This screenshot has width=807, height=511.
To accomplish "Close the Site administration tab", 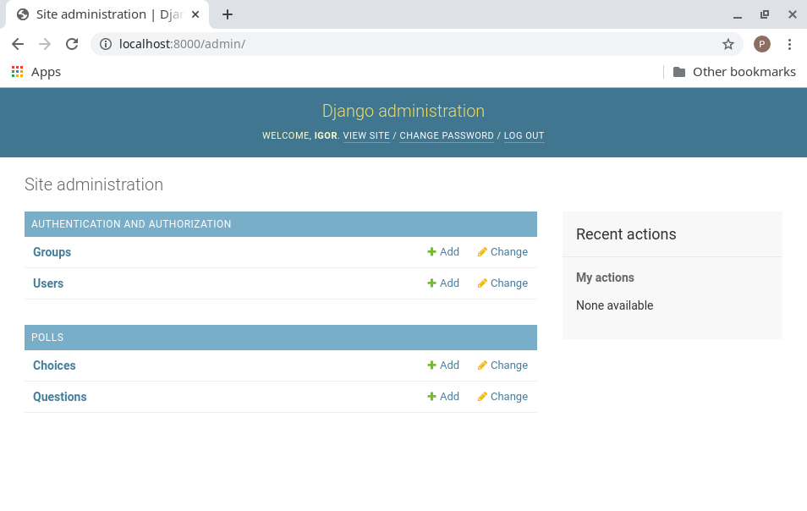I will pos(195,14).
